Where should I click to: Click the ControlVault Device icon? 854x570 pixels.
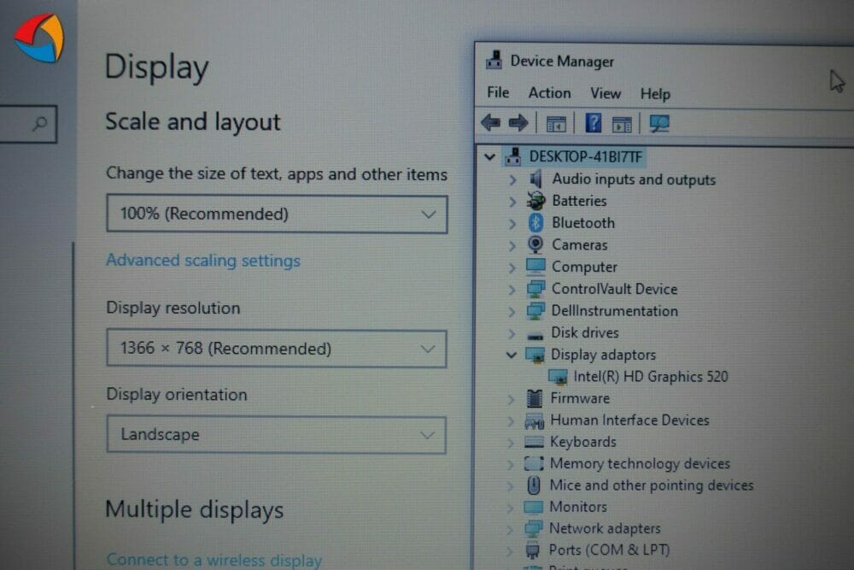536,289
